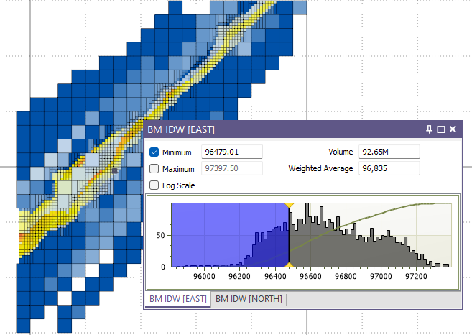
Task: Uncheck the Minimum checkbox
Action: (x=154, y=152)
